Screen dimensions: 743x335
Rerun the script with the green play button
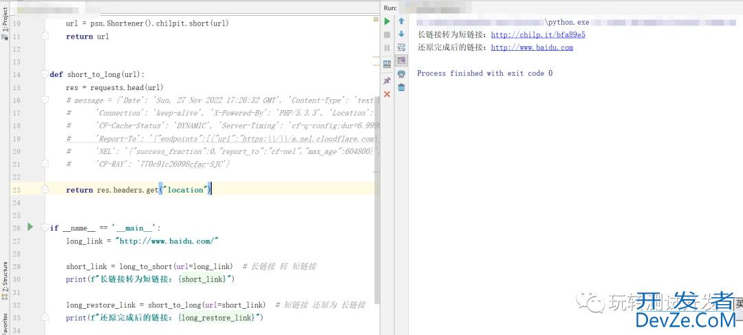[x=387, y=21]
